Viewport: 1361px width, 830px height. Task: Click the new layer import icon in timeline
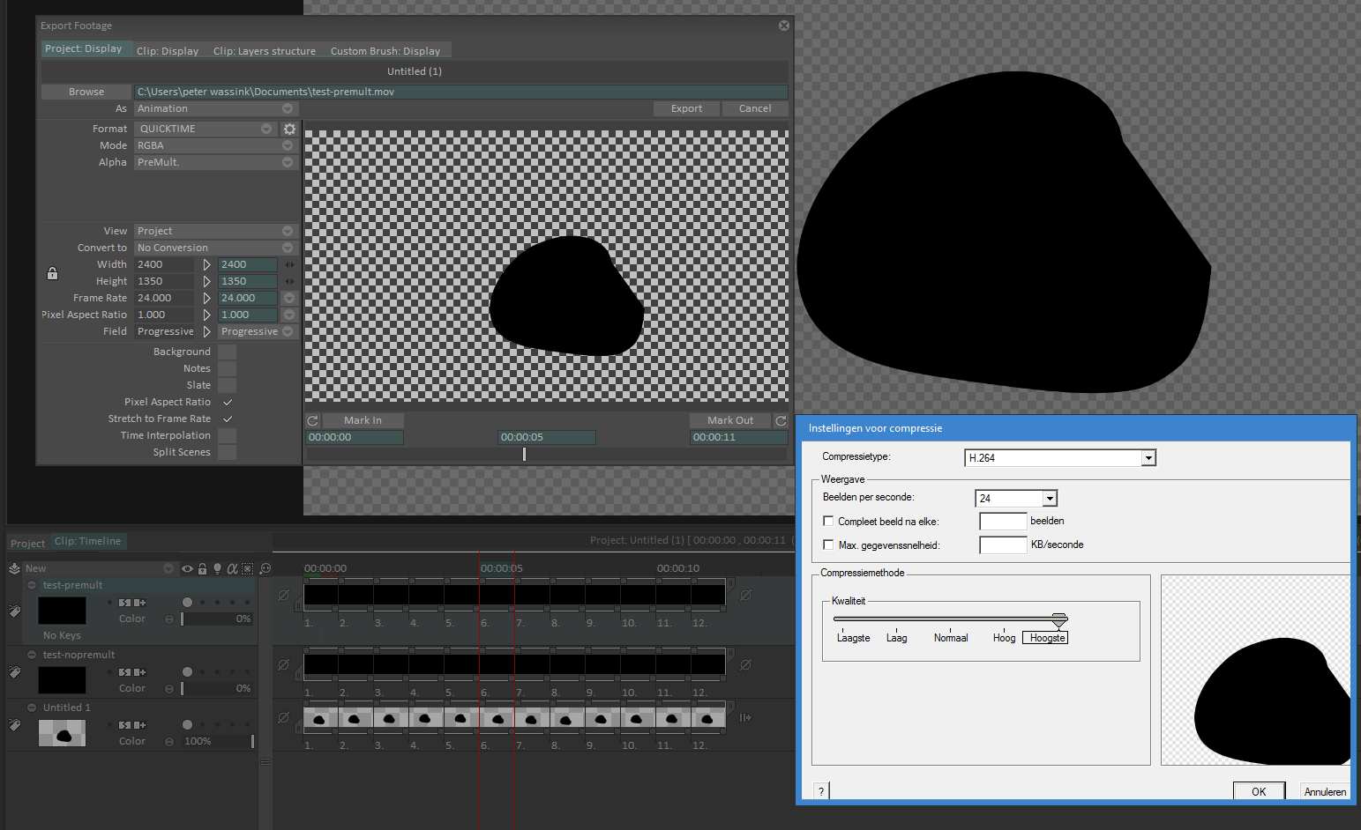[x=14, y=568]
